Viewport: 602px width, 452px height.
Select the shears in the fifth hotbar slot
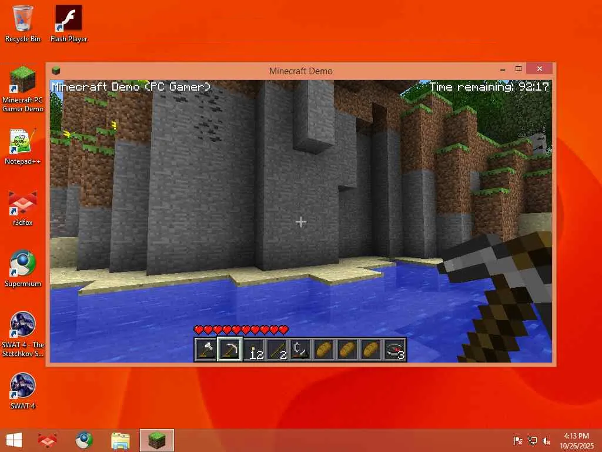click(x=300, y=350)
